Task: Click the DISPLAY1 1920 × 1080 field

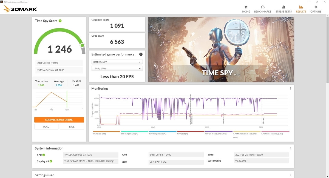Action: (90, 161)
